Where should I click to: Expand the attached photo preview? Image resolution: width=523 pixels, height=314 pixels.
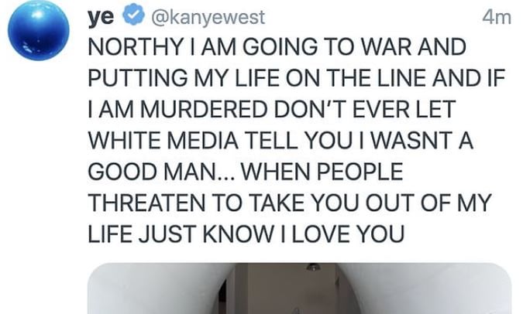click(299, 288)
